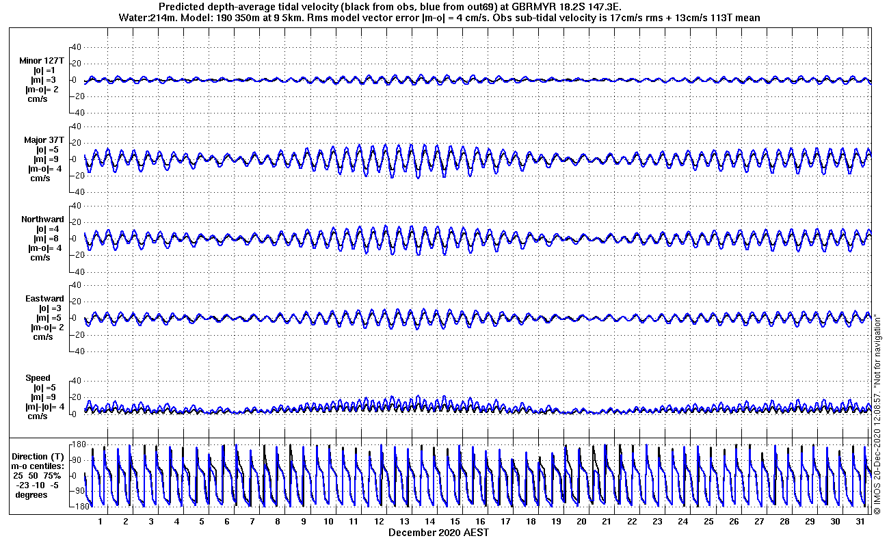
Task: Click '|m-o|= 4' under Major 37T
Action: point(46,169)
